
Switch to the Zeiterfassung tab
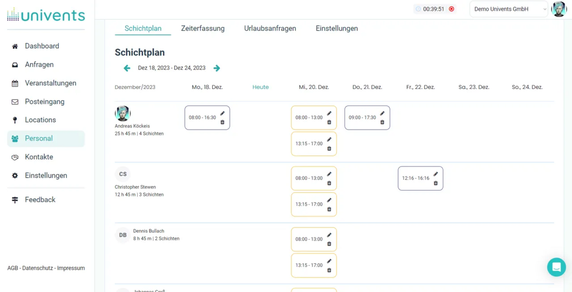coord(203,28)
